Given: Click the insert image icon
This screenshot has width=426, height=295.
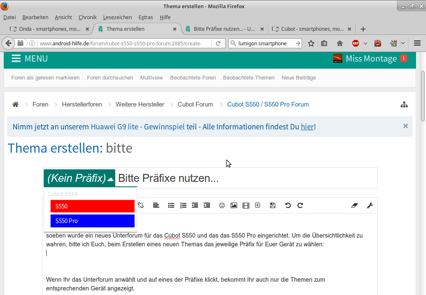Looking at the screenshot, I should [234, 205].
